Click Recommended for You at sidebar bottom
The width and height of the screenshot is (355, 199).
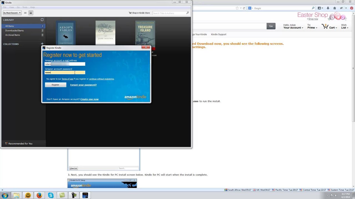20,143
